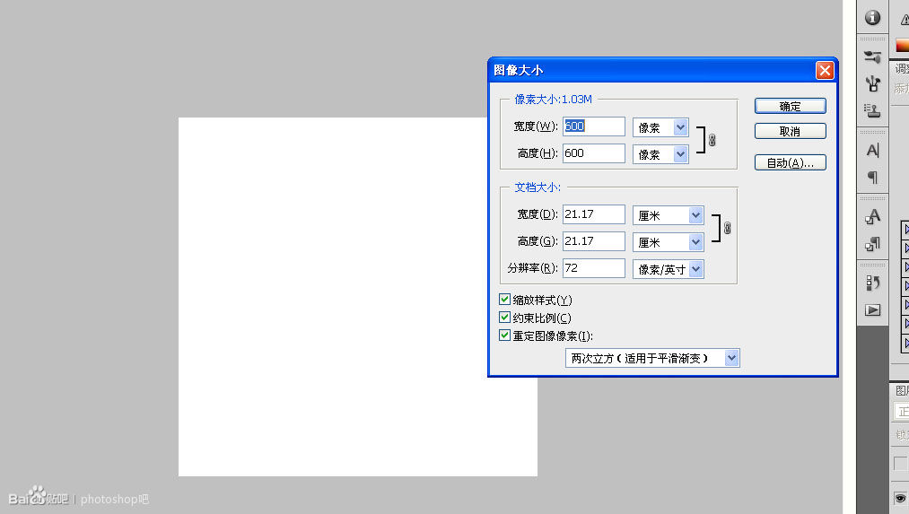909x514 pixels.
Task: Click the 取消 button
Action: click(791, 132)
